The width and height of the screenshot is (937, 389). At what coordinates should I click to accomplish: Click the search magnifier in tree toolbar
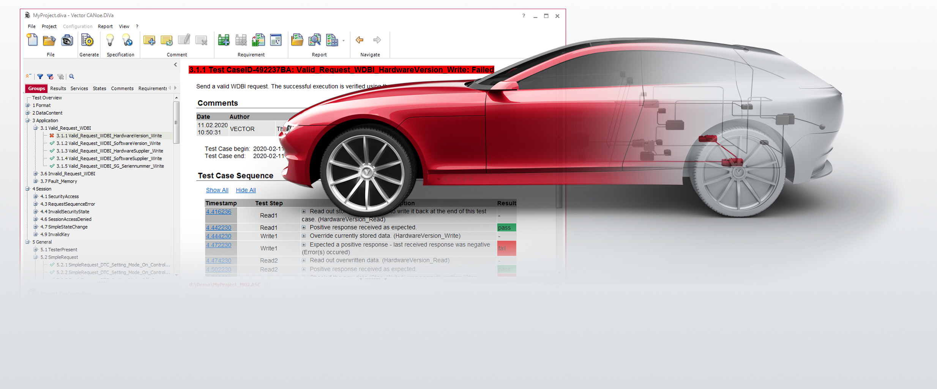[x=72, y=77]
